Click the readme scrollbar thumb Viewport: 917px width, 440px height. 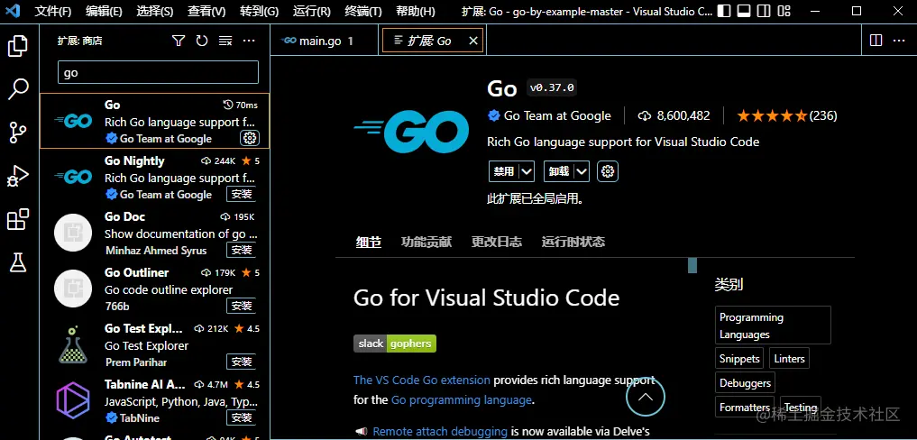click(692, 265)
